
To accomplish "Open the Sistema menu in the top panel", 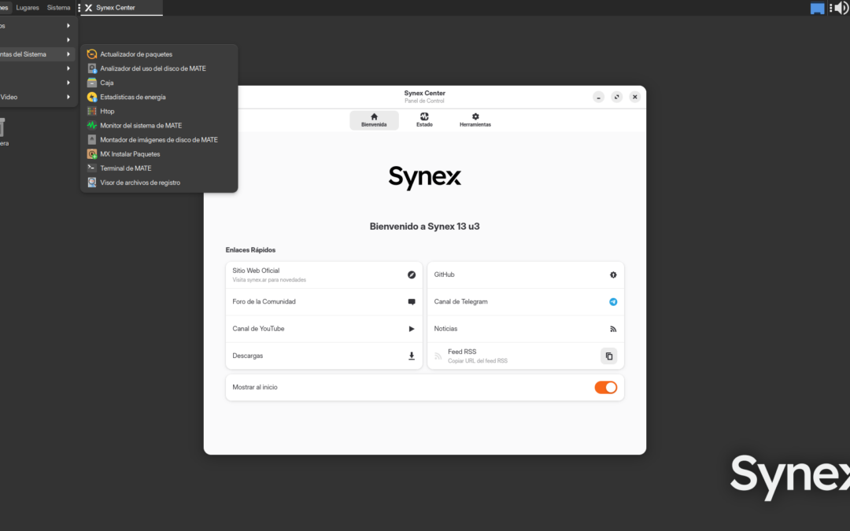I will click(58, 7).
